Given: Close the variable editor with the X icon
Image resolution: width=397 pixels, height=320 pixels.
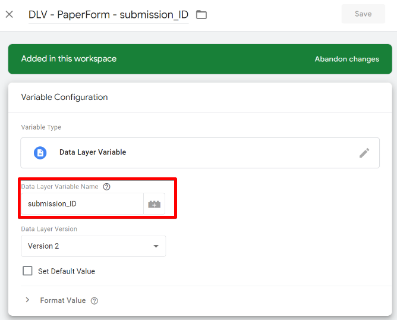Looking at the screenshot, I should point(9,14).
